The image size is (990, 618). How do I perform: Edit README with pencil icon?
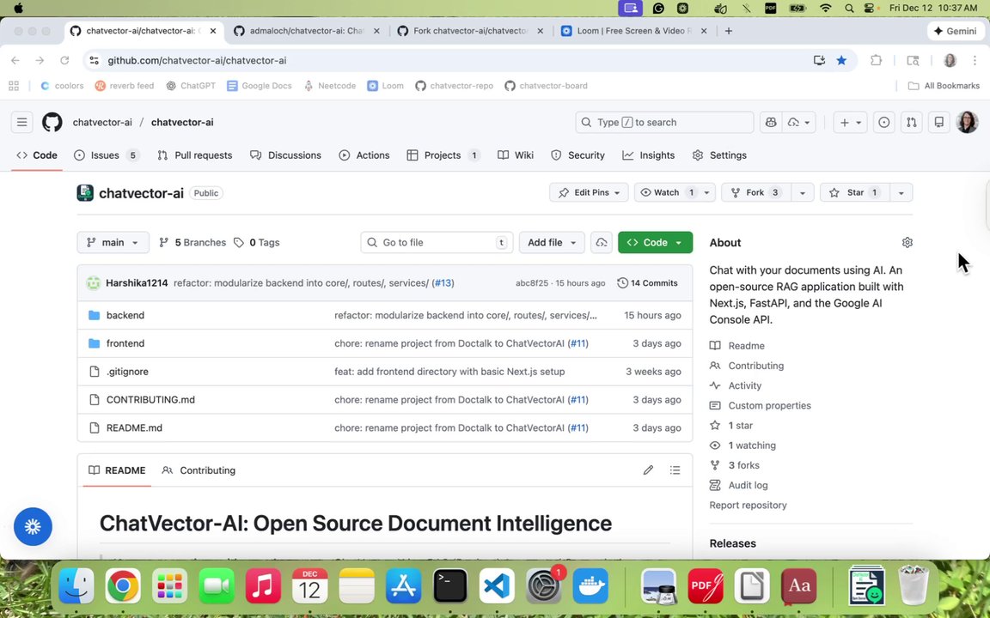[x=648, y=470]
